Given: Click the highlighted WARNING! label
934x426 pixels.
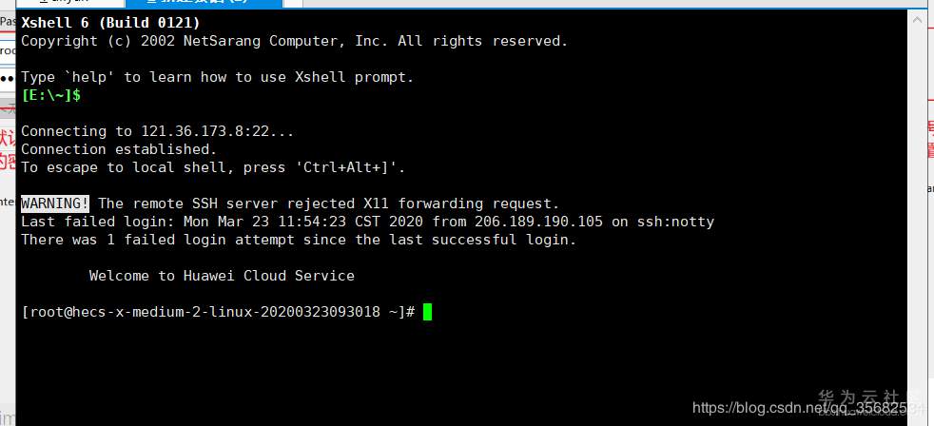Looking at the screenshot, I should click(x=55, y=203).
